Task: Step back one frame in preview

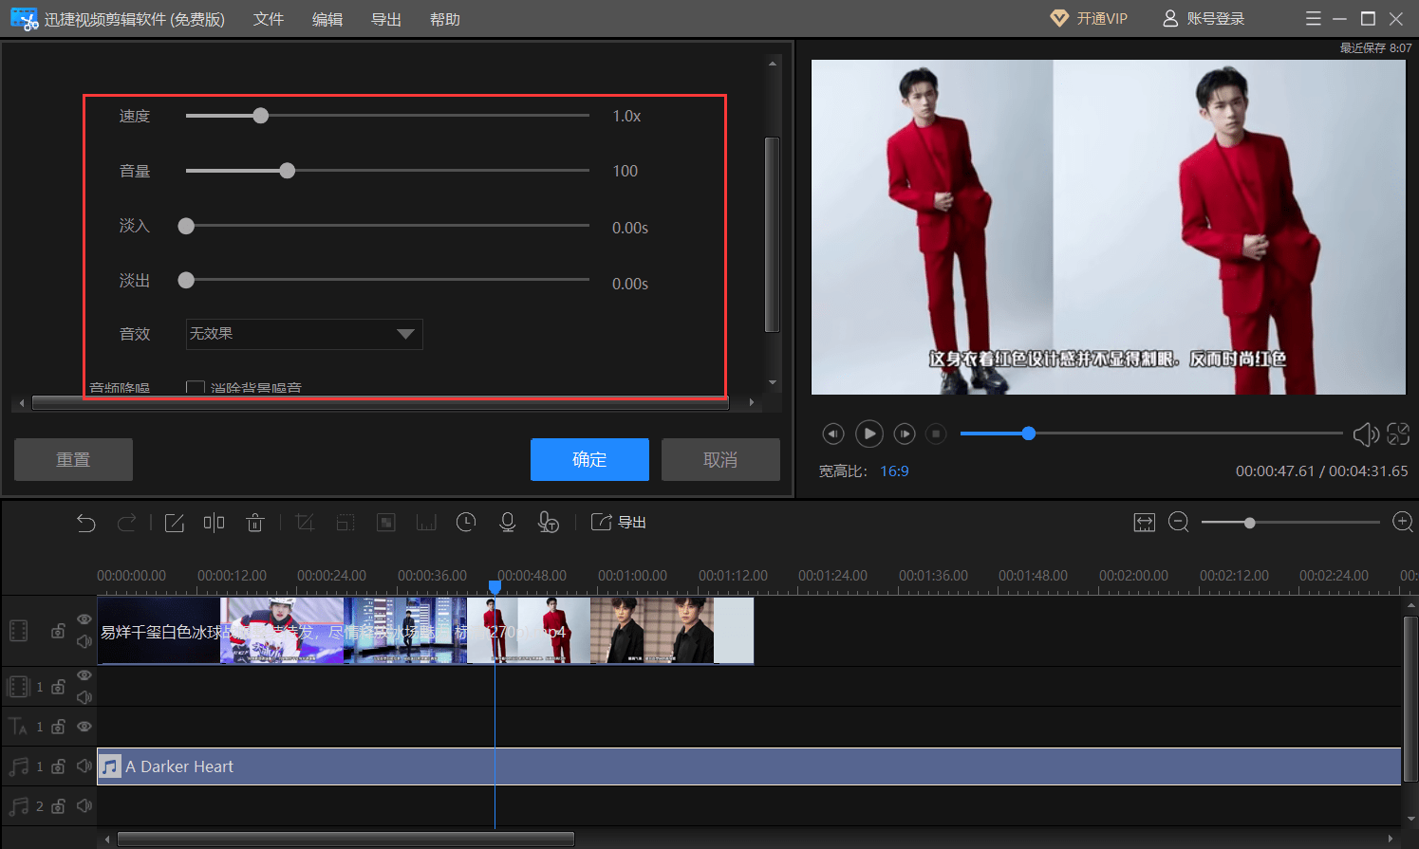Action: 832,434
